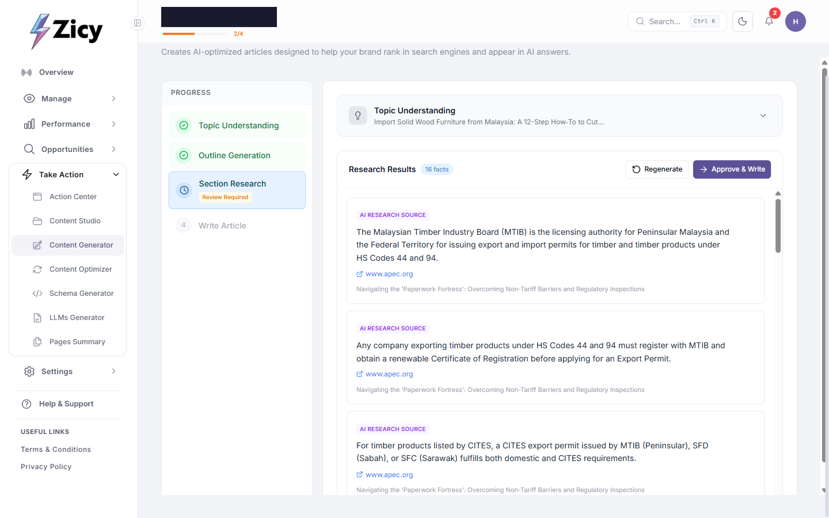829x518 pixels.
Task: Expand the Performance menu chevron
Action: click(x=113, y=124)
